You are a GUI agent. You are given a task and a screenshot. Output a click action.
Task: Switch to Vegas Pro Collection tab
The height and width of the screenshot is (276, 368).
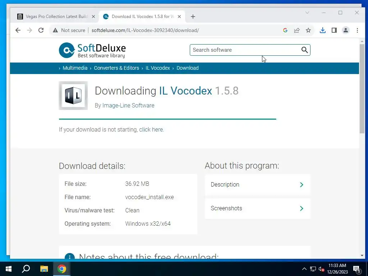[x=56, y=17]
